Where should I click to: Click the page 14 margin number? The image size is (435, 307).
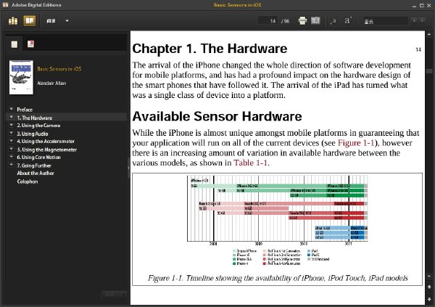tap(418, 49)
